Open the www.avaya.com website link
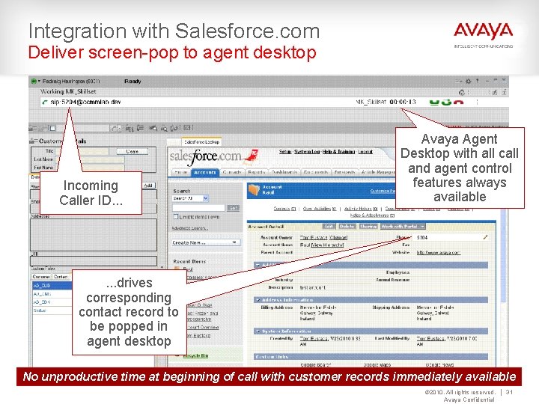Viewport: 539px width, 404px height. click(x=439, y=253)
